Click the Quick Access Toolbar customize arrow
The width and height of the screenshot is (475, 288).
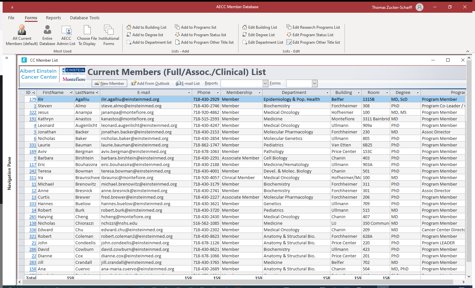click(12, 7)
